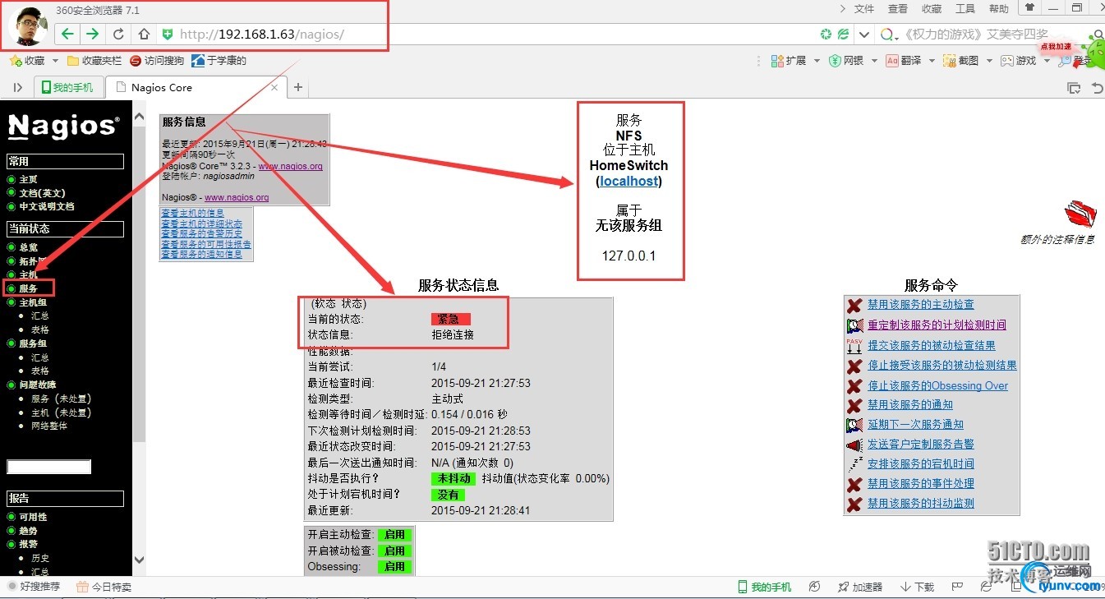Viewport: 1105px width, 599px height.
Task: Switch to the 我的手机 tab
Action: [x=67, y=87]
